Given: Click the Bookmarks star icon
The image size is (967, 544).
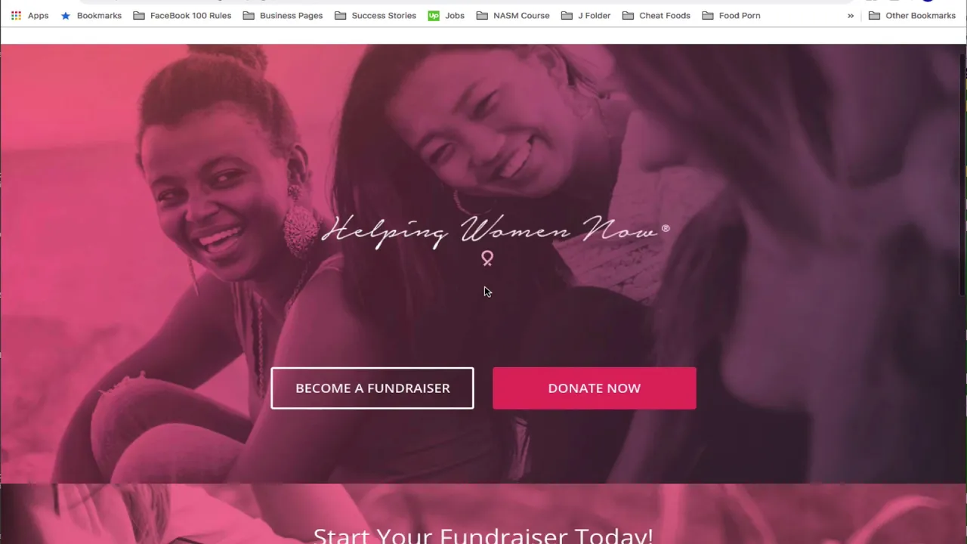Looking at the screenshot, I should [x=66, y=15].
